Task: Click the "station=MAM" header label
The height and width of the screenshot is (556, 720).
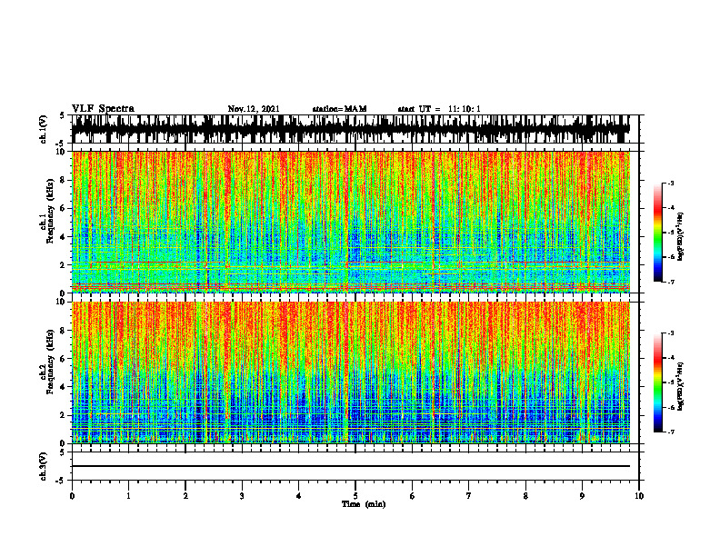Action: (340, 109)
